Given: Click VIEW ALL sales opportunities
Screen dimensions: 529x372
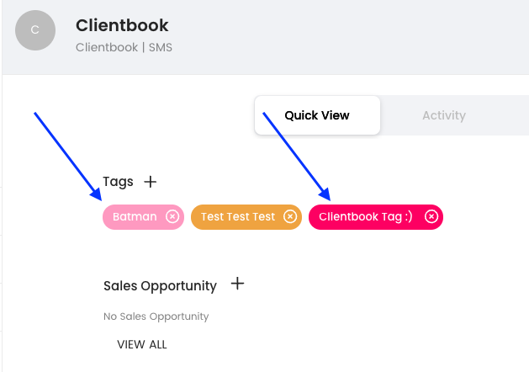Looking at the screenshot, I should click(142, 344).
